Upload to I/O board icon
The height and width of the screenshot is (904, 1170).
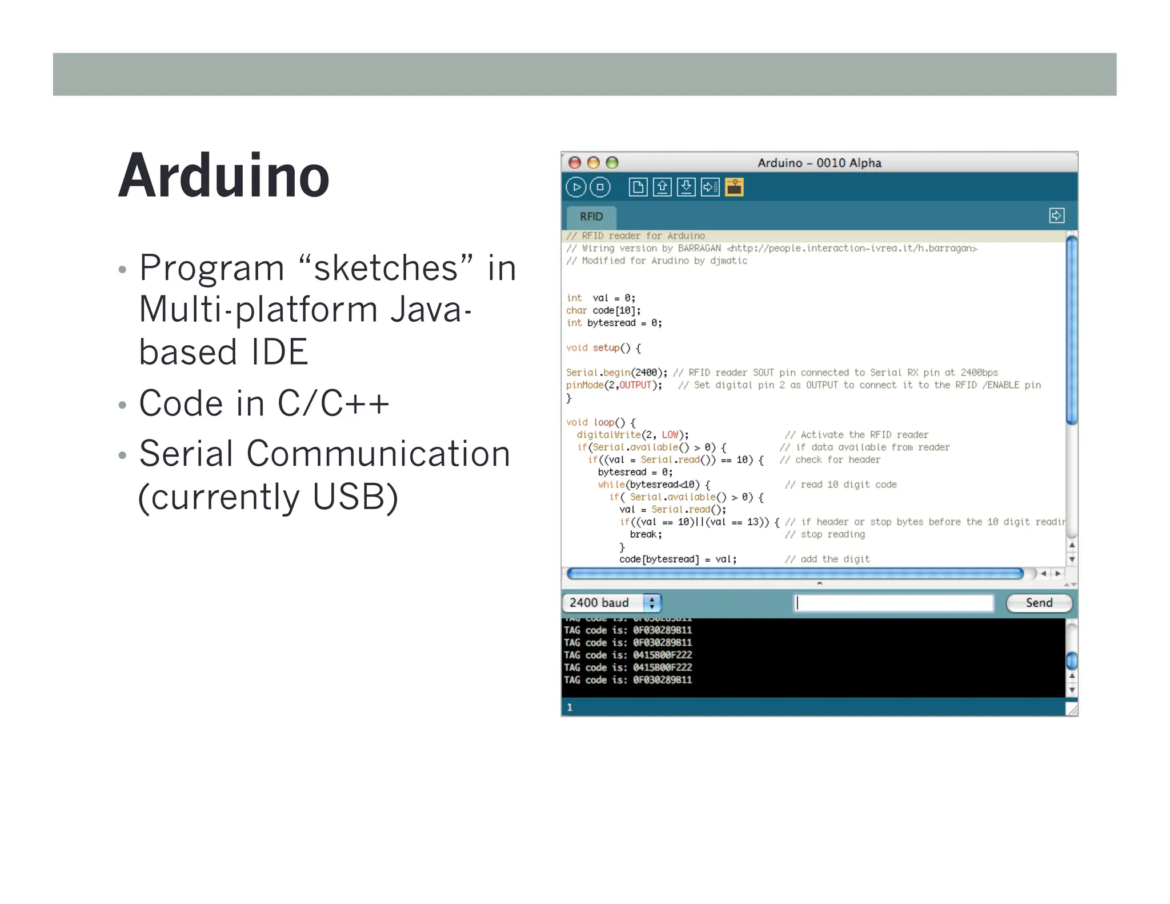[x=710, y=187]
